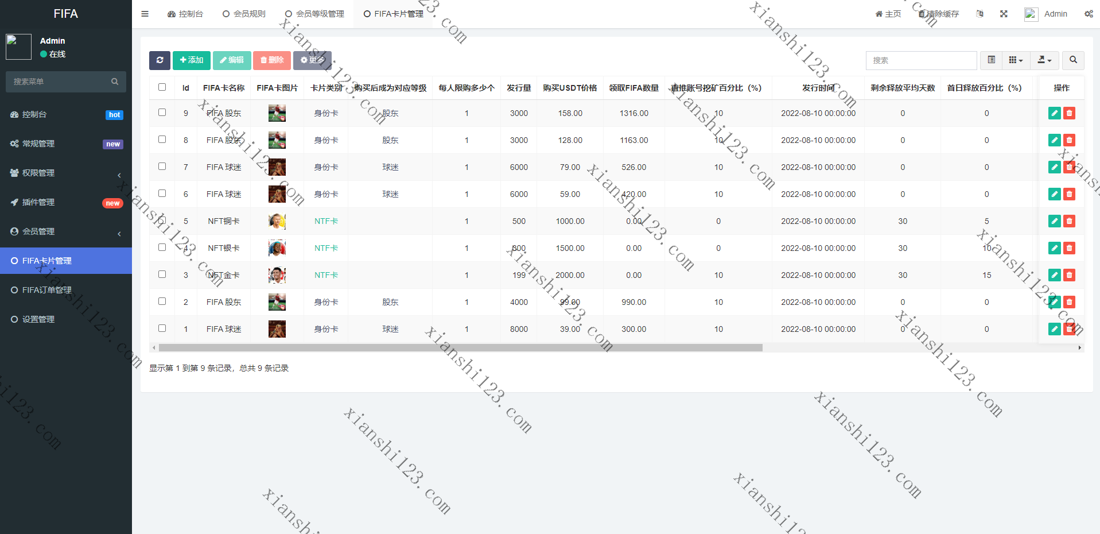The image size is (1100, 534).
Task: Edit row 9 with green pencil icon
Action: point(1055,113)
